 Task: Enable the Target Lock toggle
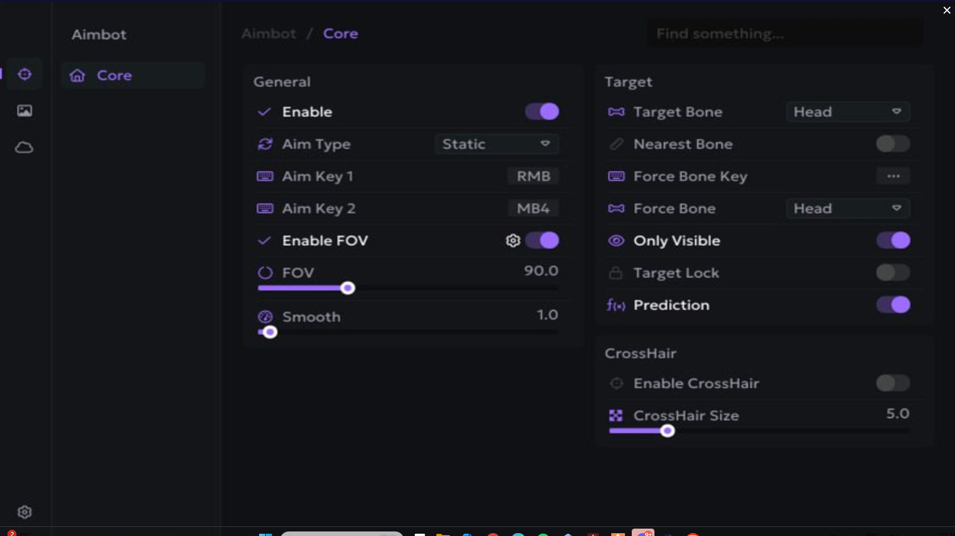pyautogui.click(x=892, y=273)
